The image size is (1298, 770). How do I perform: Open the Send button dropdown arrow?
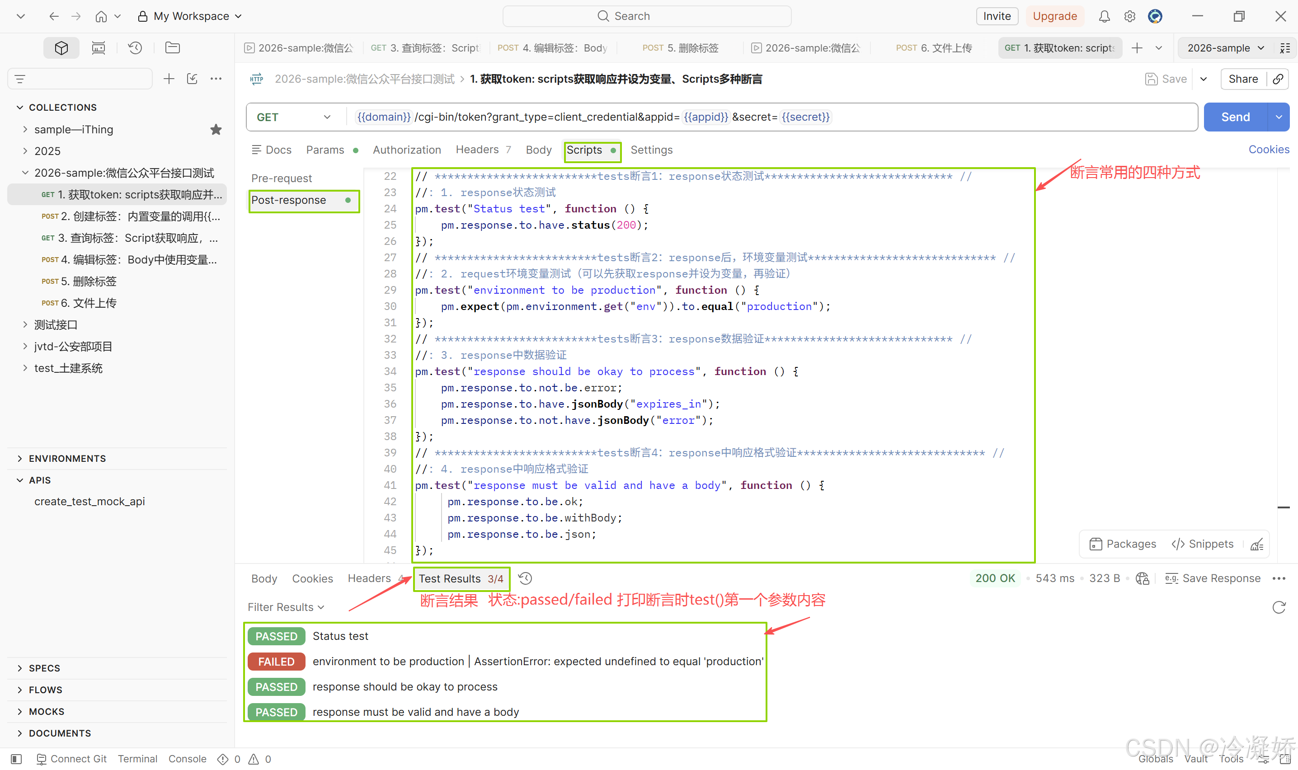tap(1278, 117)
